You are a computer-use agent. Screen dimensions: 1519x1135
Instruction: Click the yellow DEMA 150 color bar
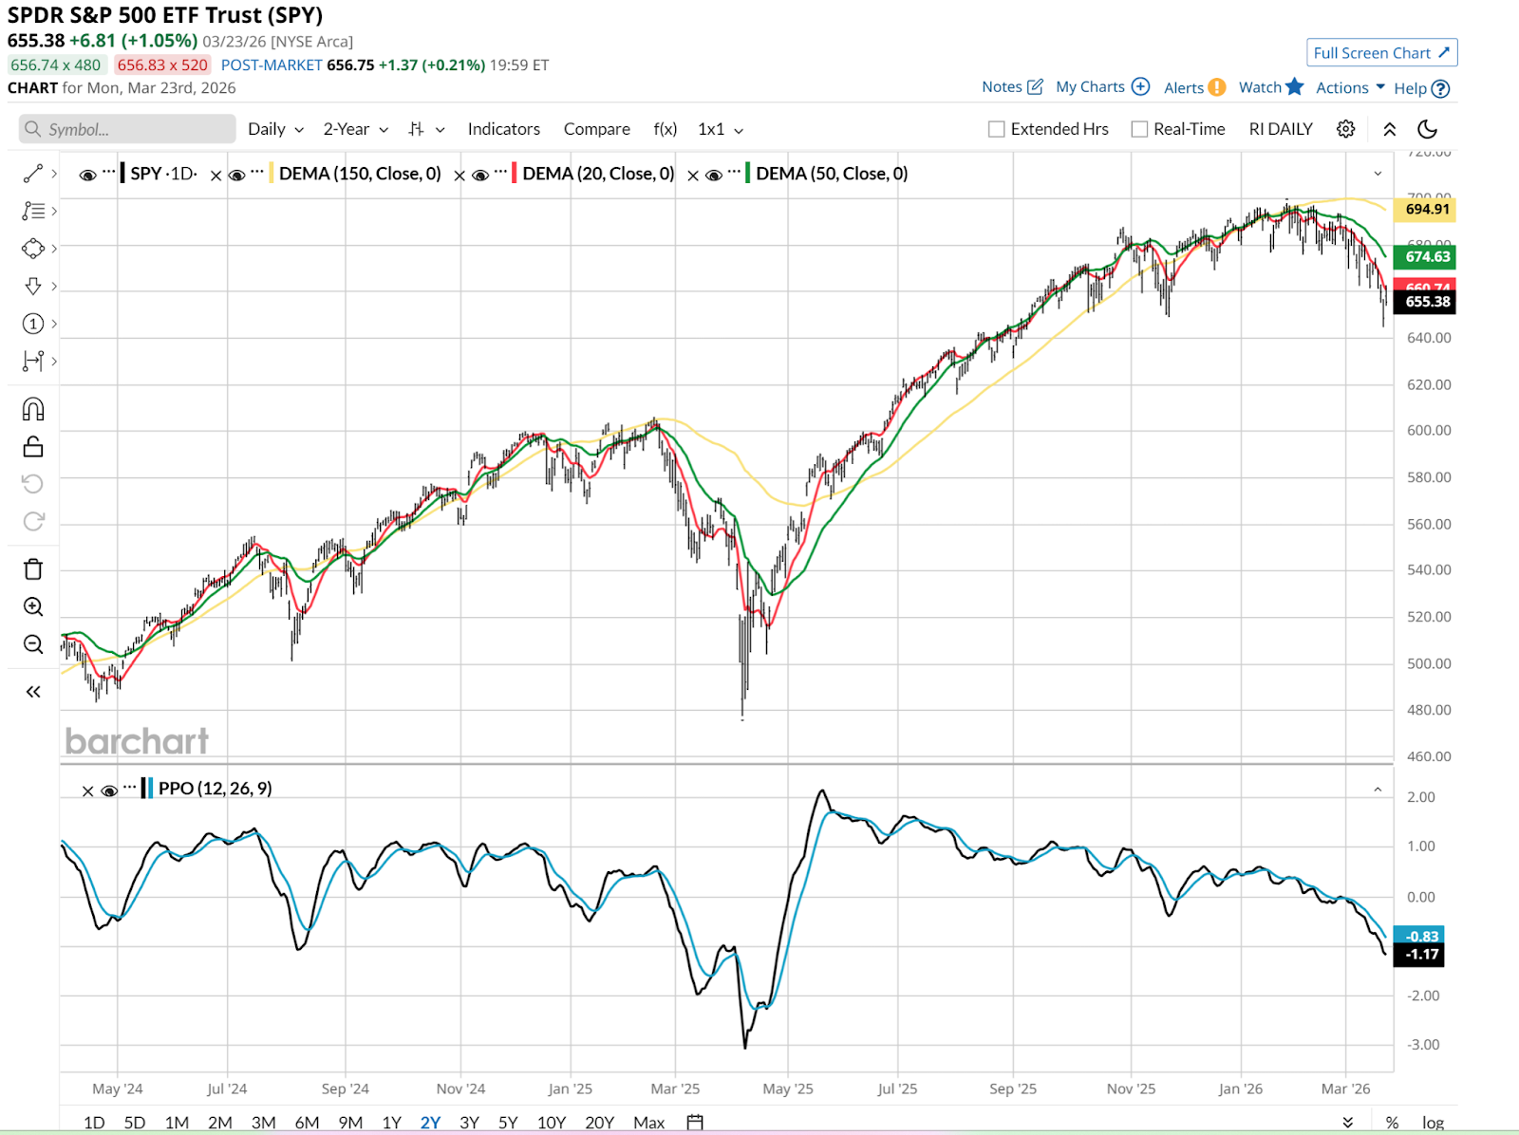coord(272,174)
